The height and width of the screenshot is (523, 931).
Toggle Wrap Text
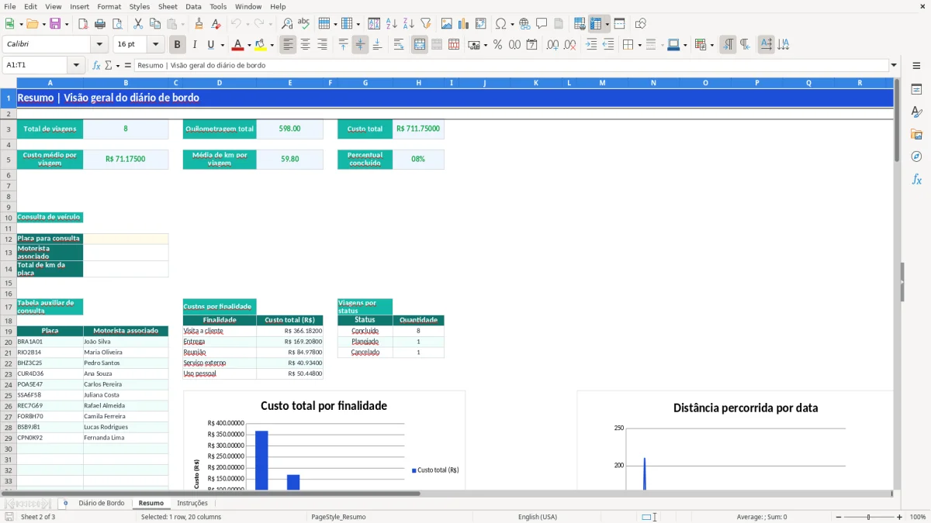(x=399, y=45)
